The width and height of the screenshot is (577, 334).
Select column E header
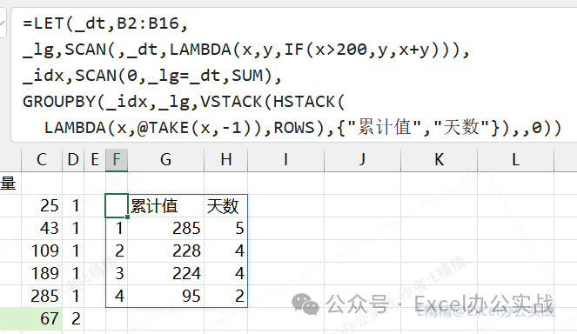point(95,160)
